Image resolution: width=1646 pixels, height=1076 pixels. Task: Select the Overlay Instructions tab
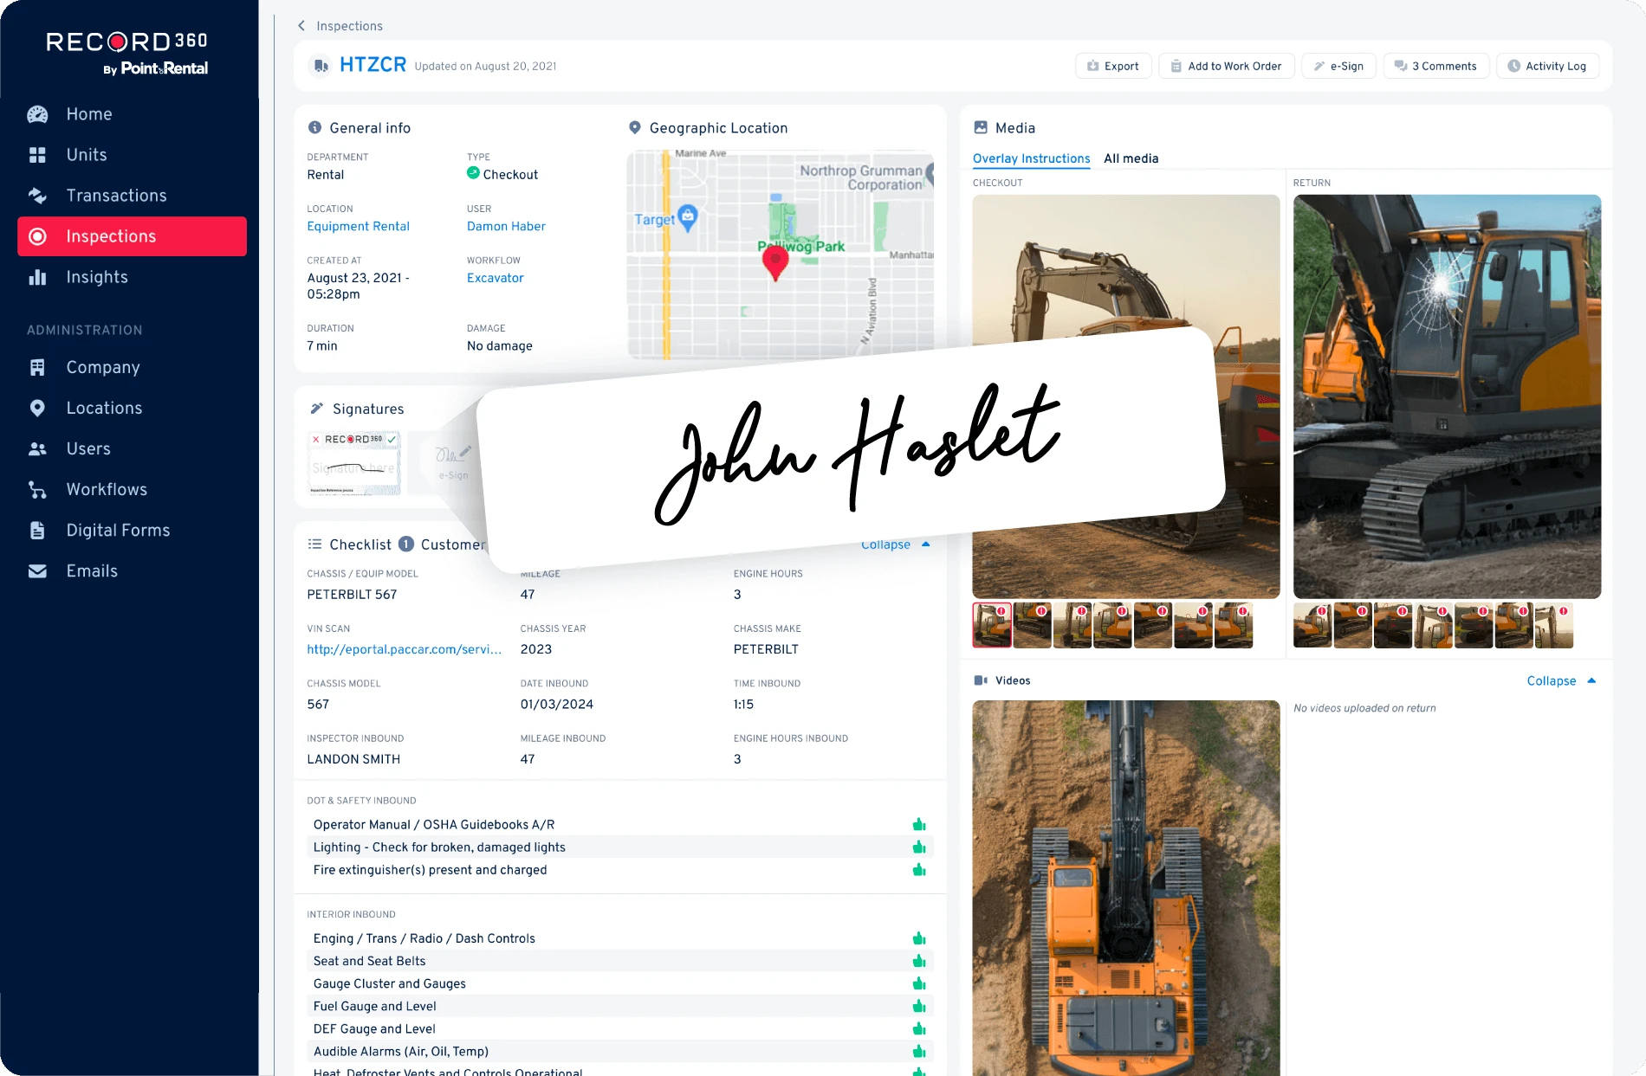pyautogui.click(x=1031, y=158)
